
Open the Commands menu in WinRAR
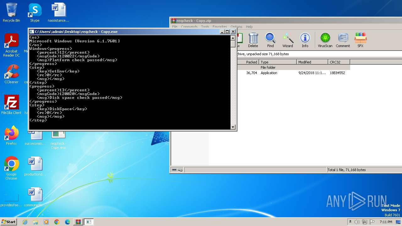click(189, 27)
